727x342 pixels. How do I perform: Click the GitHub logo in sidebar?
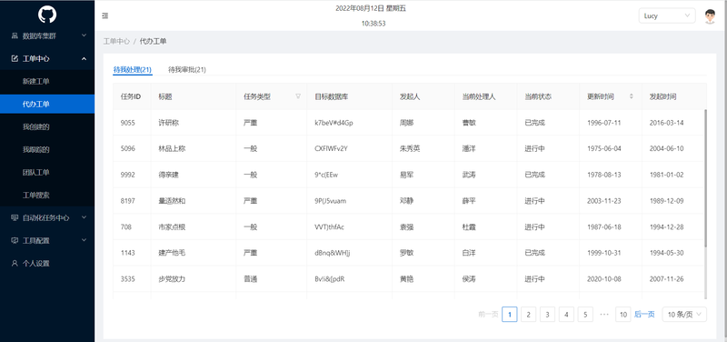[47, 15]
